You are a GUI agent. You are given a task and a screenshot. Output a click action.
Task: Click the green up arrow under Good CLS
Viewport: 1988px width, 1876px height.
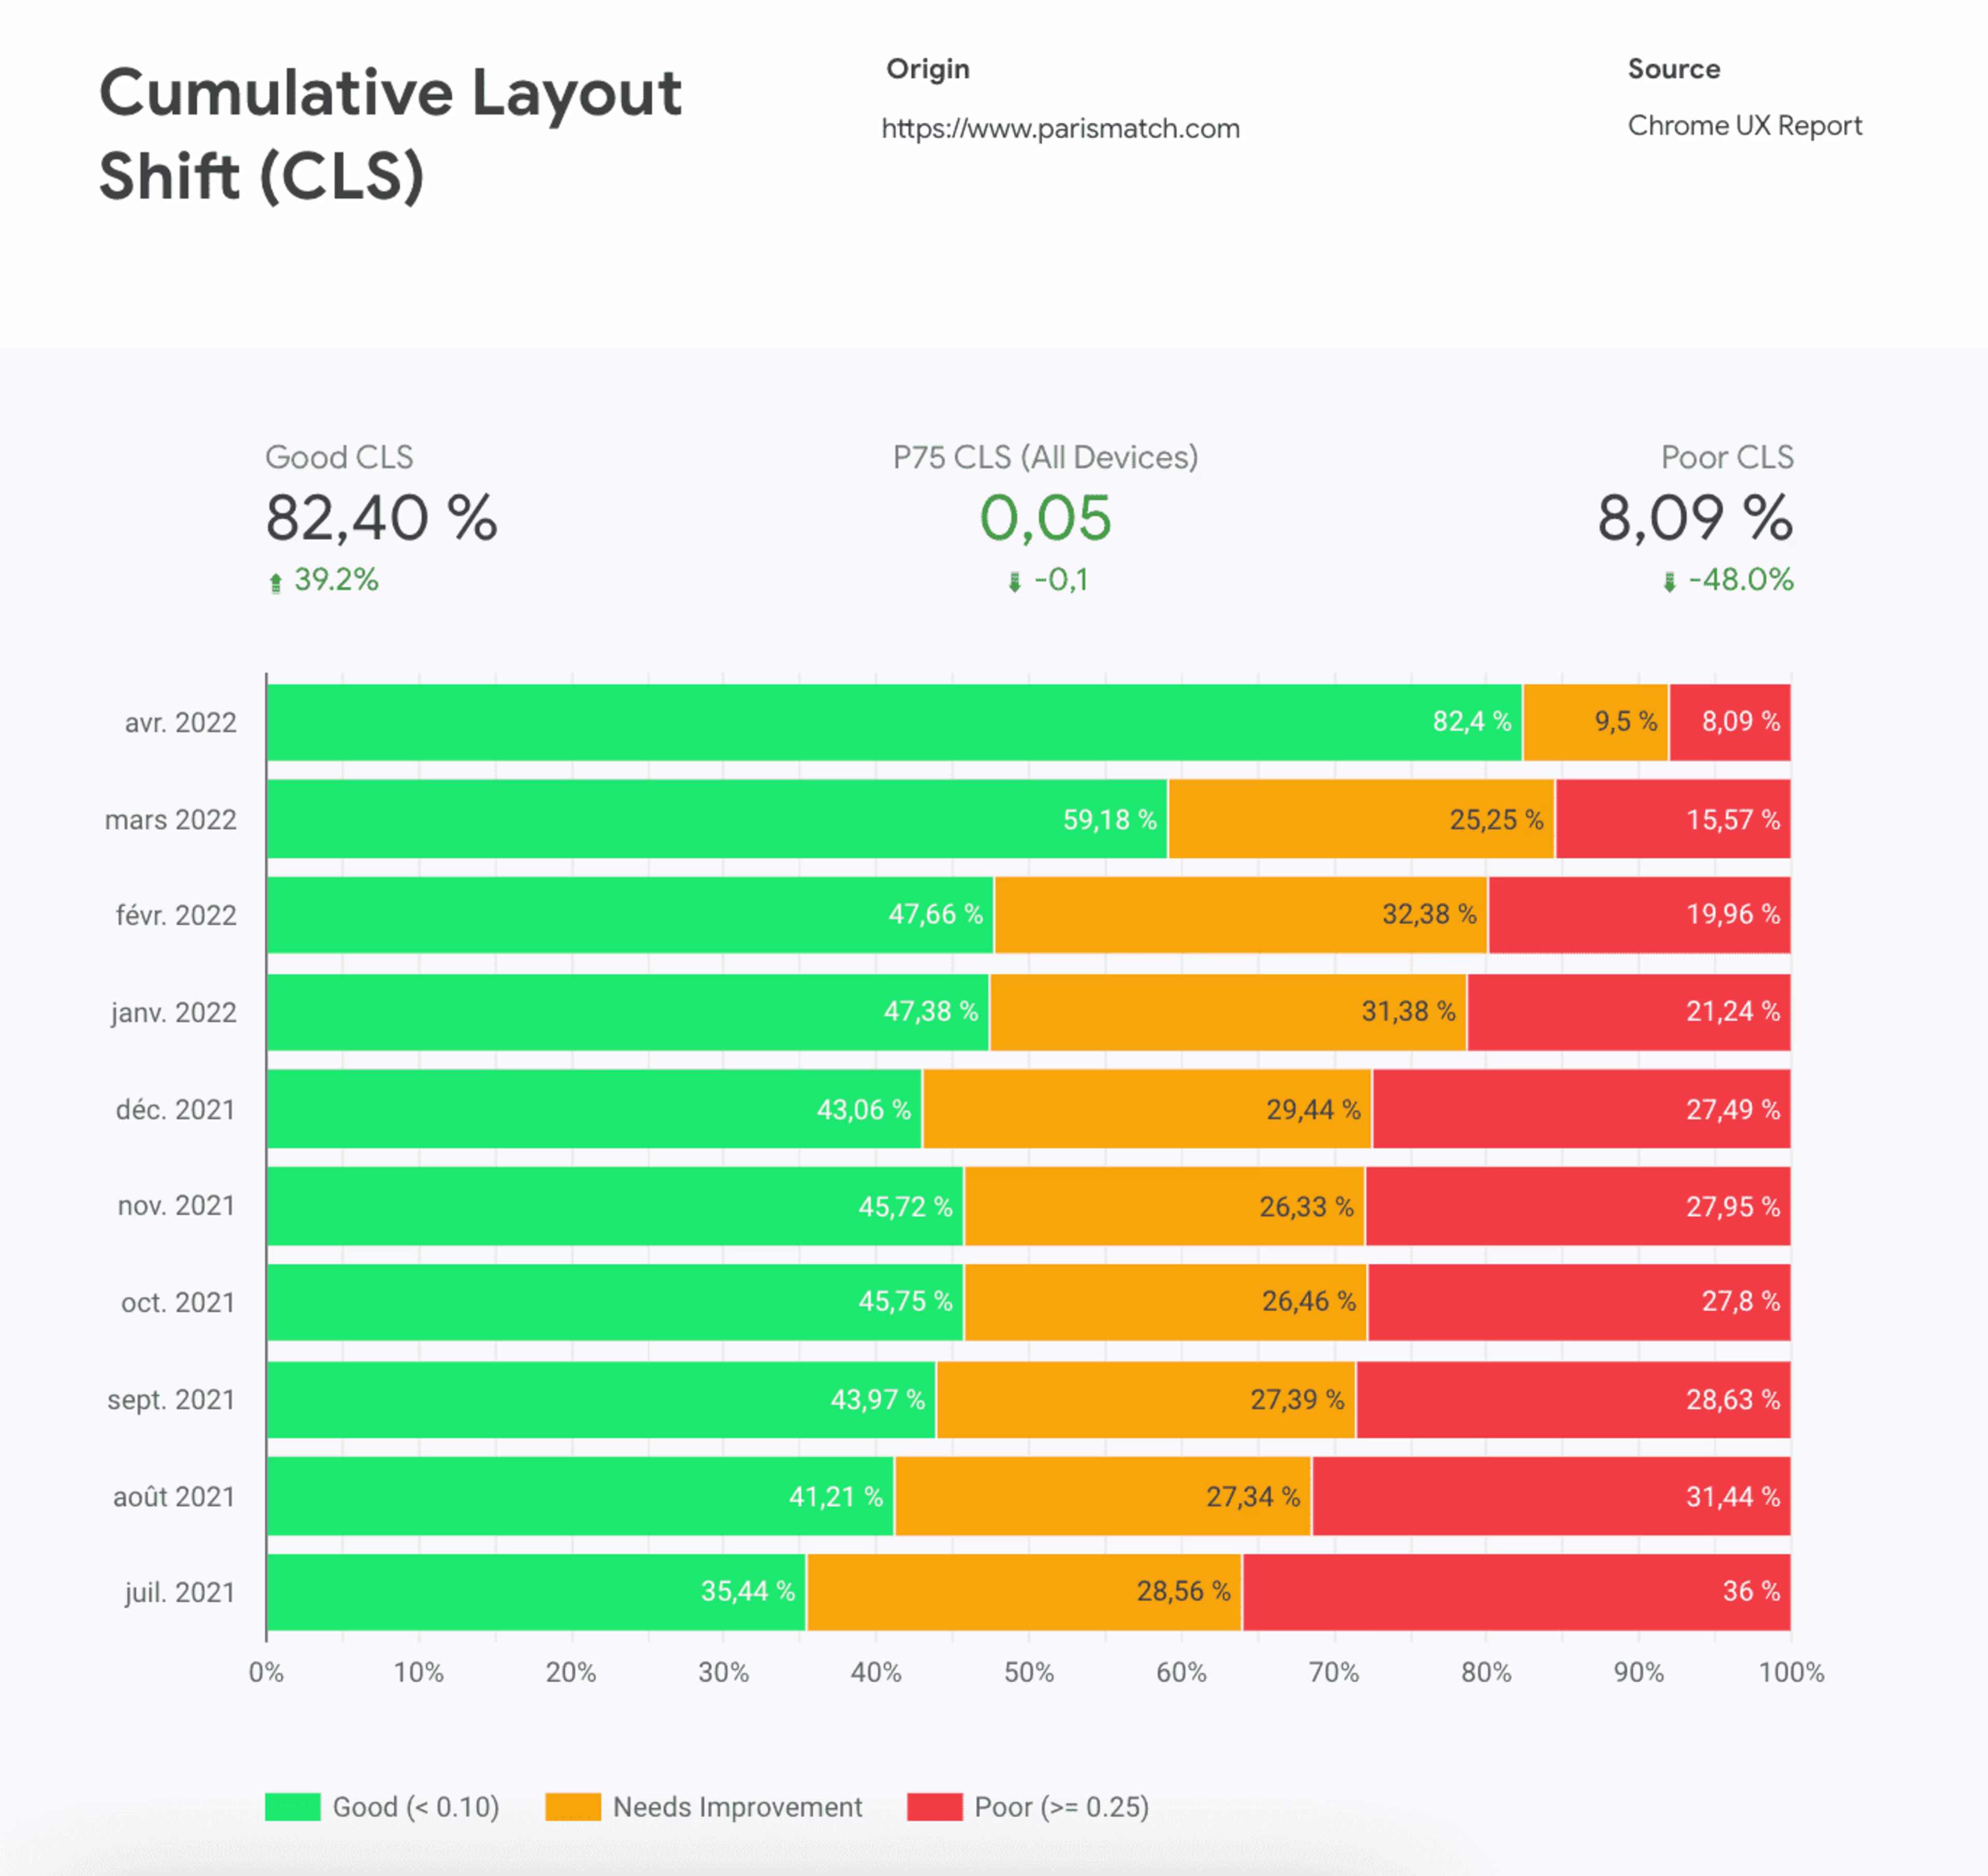point(275,582)
